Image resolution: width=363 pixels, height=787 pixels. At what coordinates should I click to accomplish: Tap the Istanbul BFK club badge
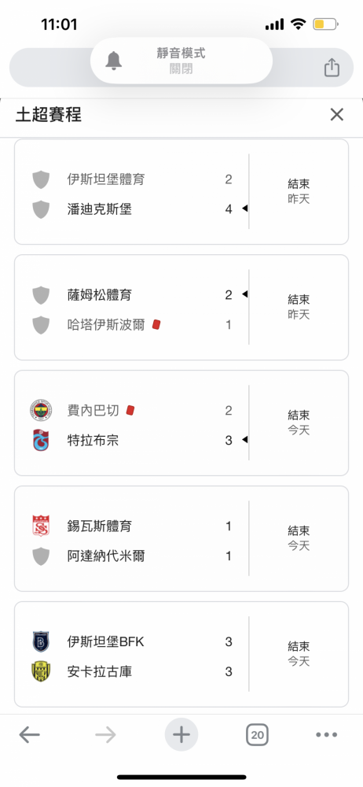41,641
